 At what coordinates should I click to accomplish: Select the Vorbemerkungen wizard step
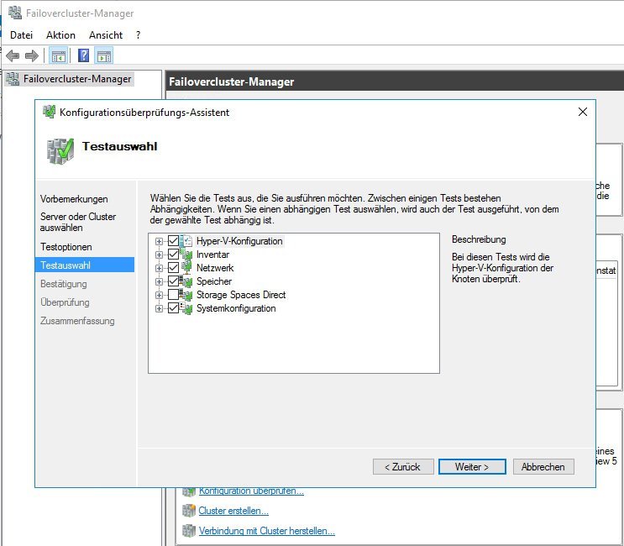74,199
